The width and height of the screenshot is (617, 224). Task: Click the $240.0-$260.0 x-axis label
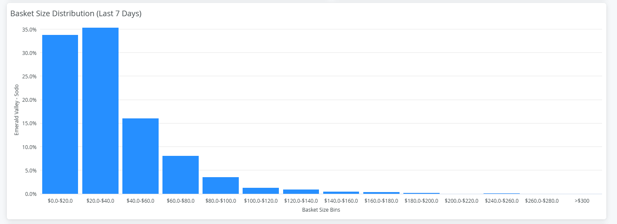pos(501,201)
